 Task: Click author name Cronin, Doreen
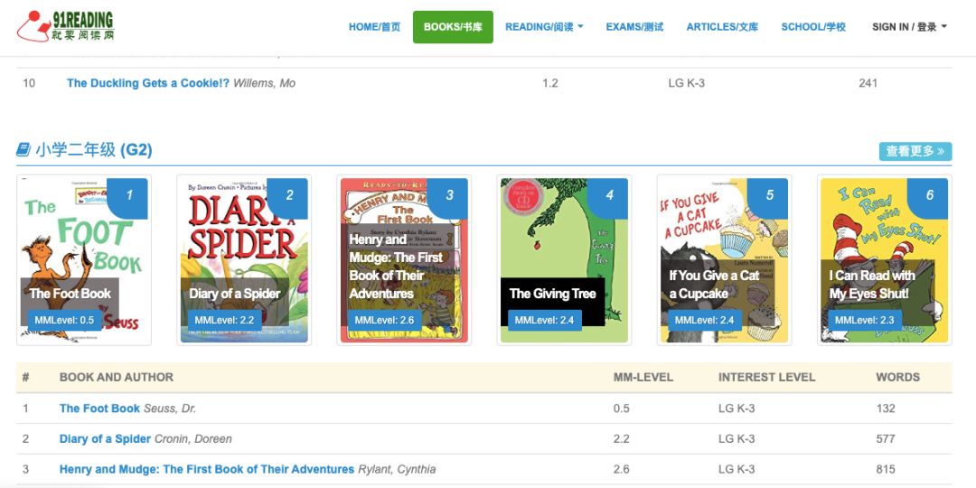[193, 439]
